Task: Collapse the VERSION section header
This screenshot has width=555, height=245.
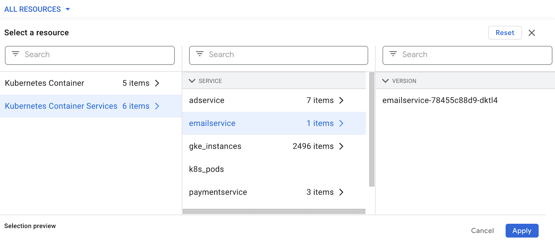Action: (385, 81)
